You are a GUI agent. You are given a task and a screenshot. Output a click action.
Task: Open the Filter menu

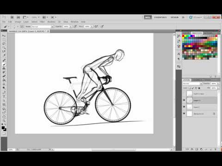42,22
